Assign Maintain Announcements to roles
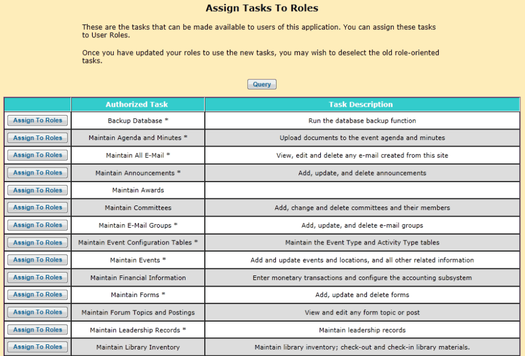 pyautogui.click(x=37, y=173)
